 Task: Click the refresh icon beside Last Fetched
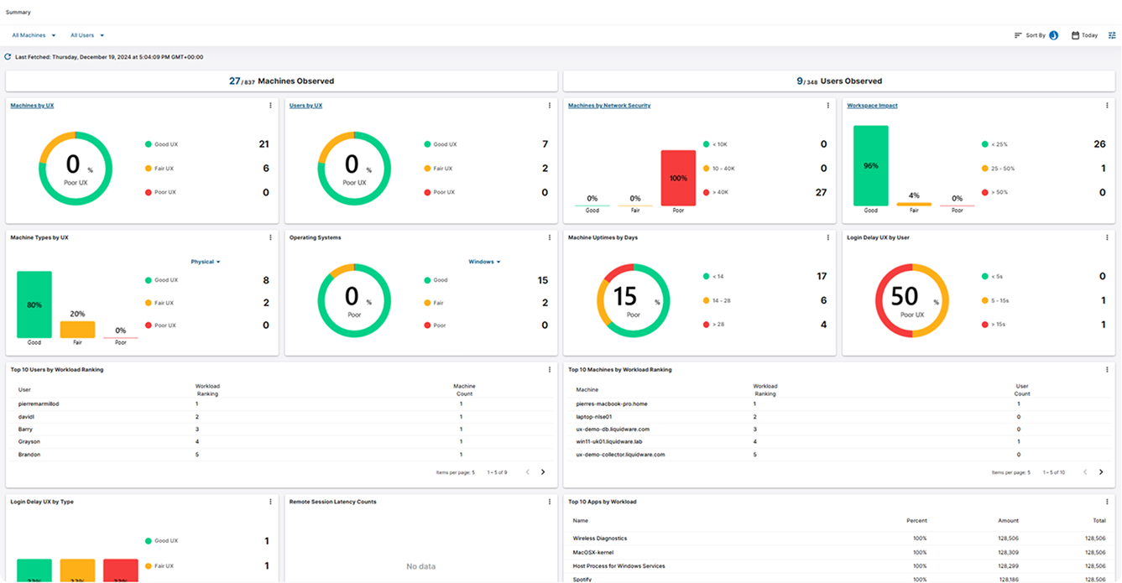point(8,57)
